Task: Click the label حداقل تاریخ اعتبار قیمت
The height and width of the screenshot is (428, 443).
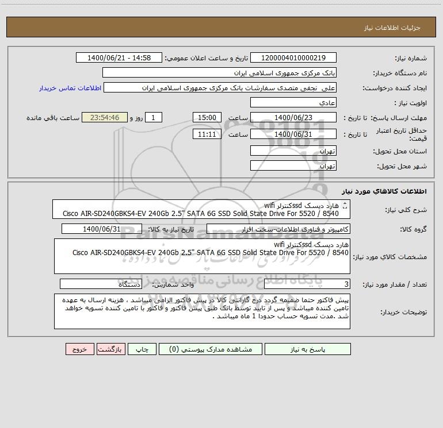Action: click(402, 134)
